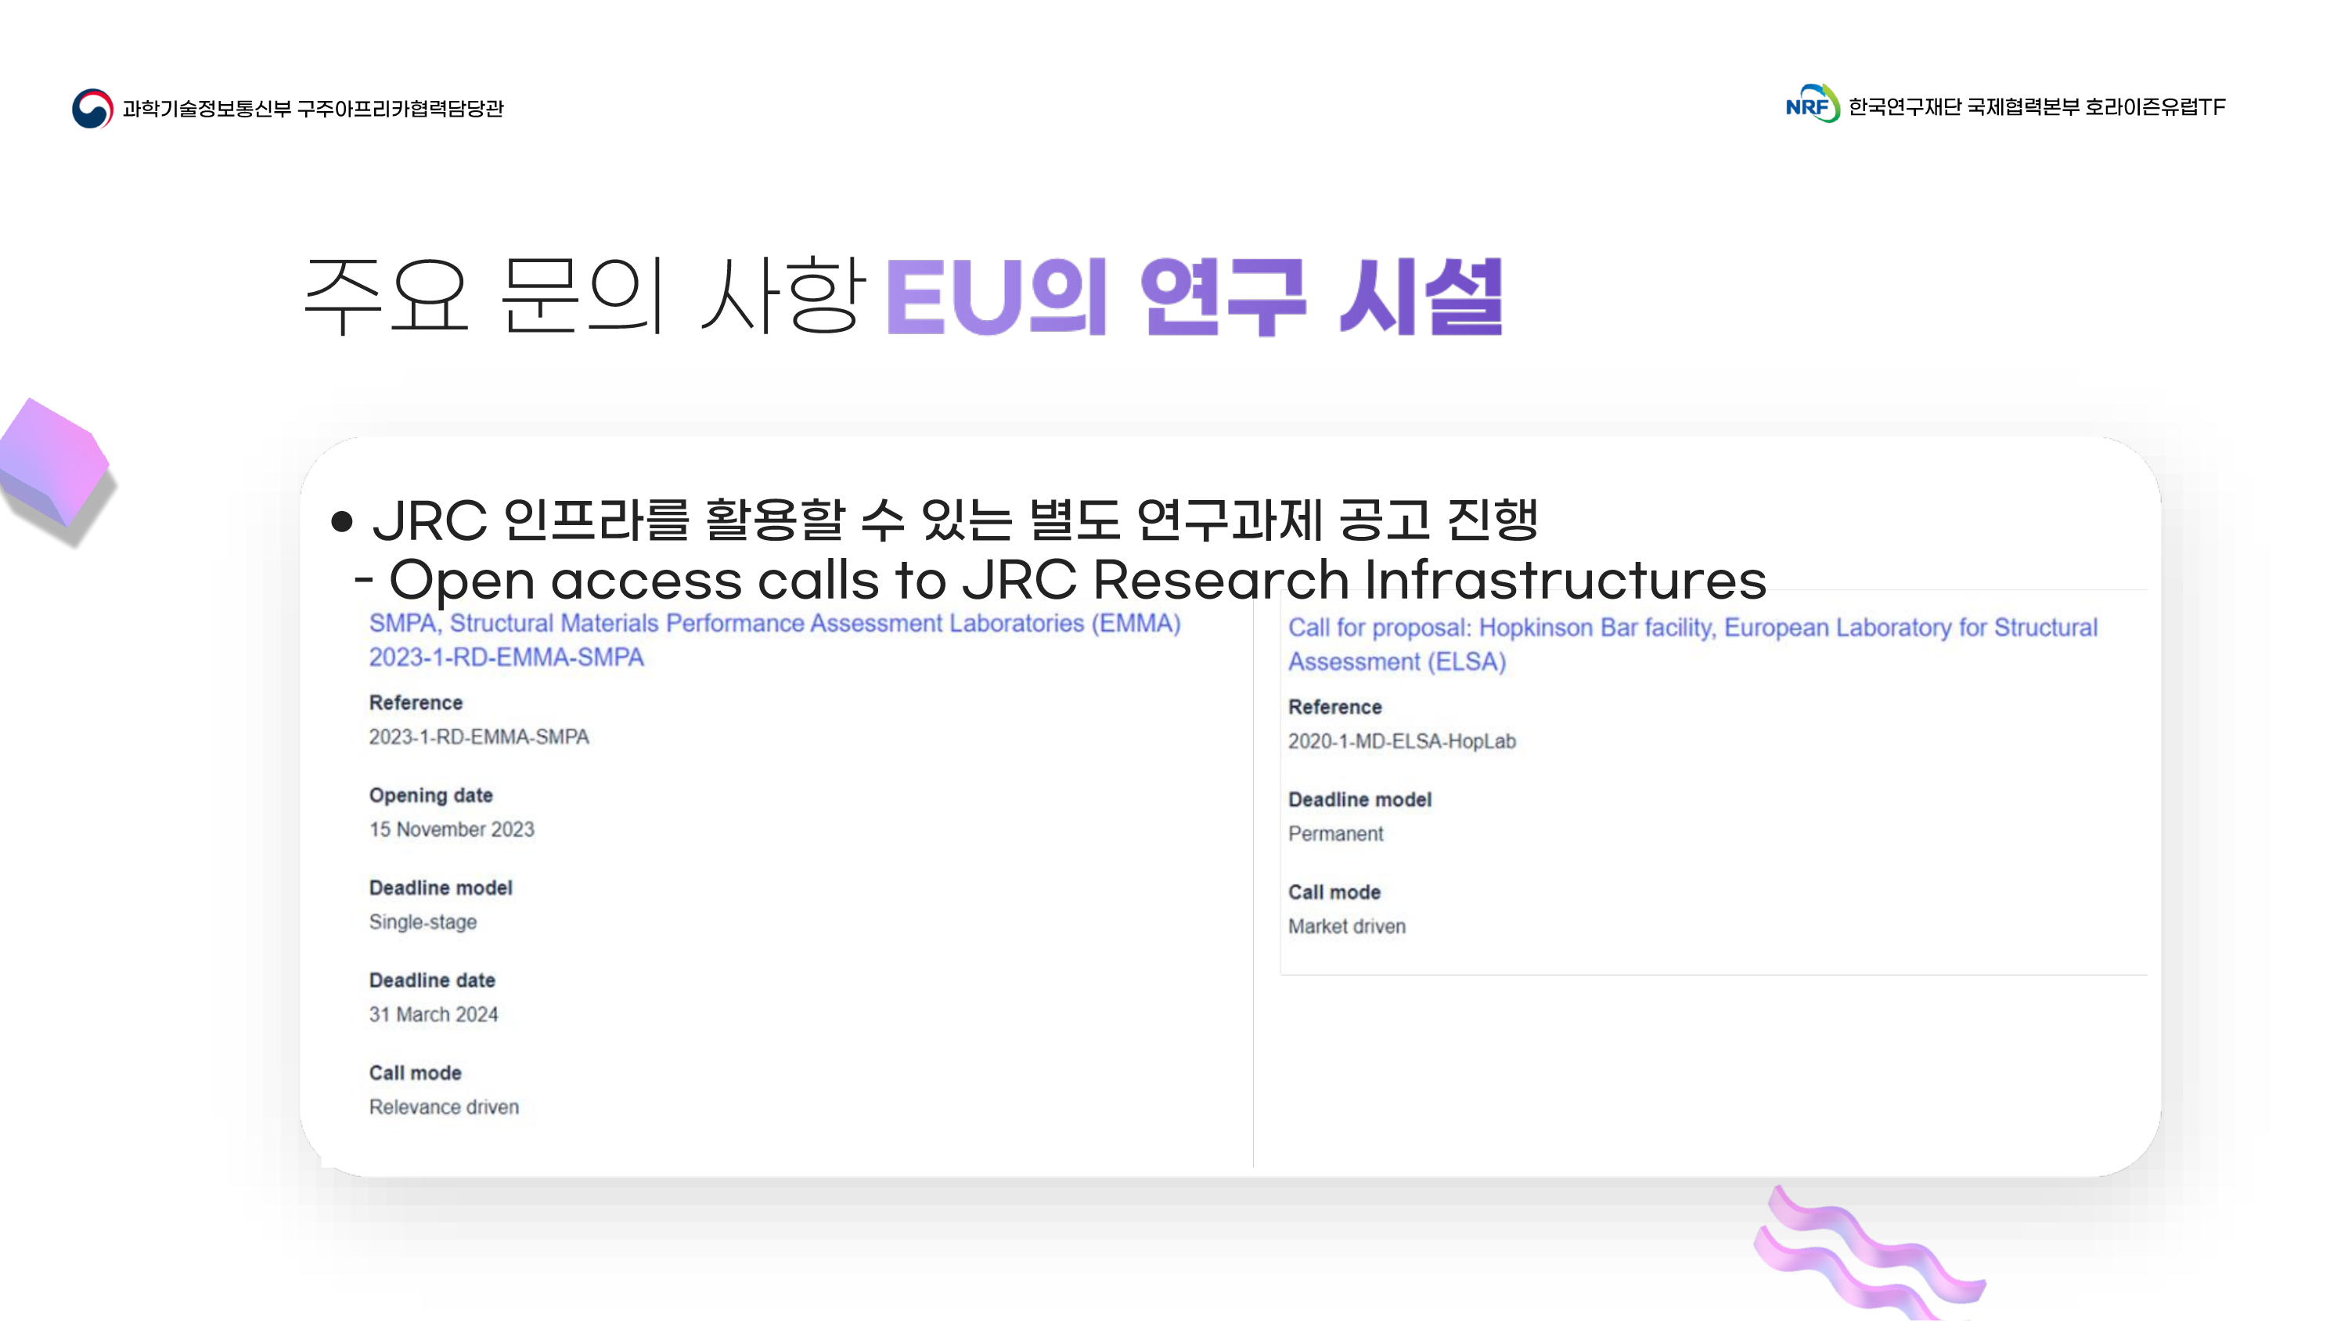Click the 'Opening date' label
Screen dimensions: 2348x1321
431,795
